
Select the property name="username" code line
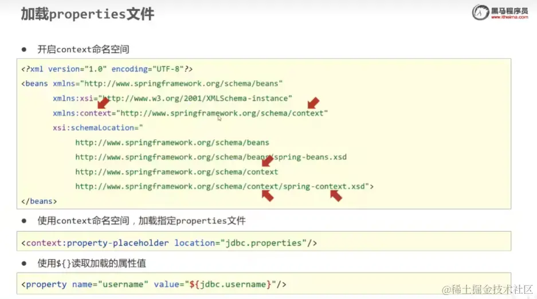[x=154, y=284]
